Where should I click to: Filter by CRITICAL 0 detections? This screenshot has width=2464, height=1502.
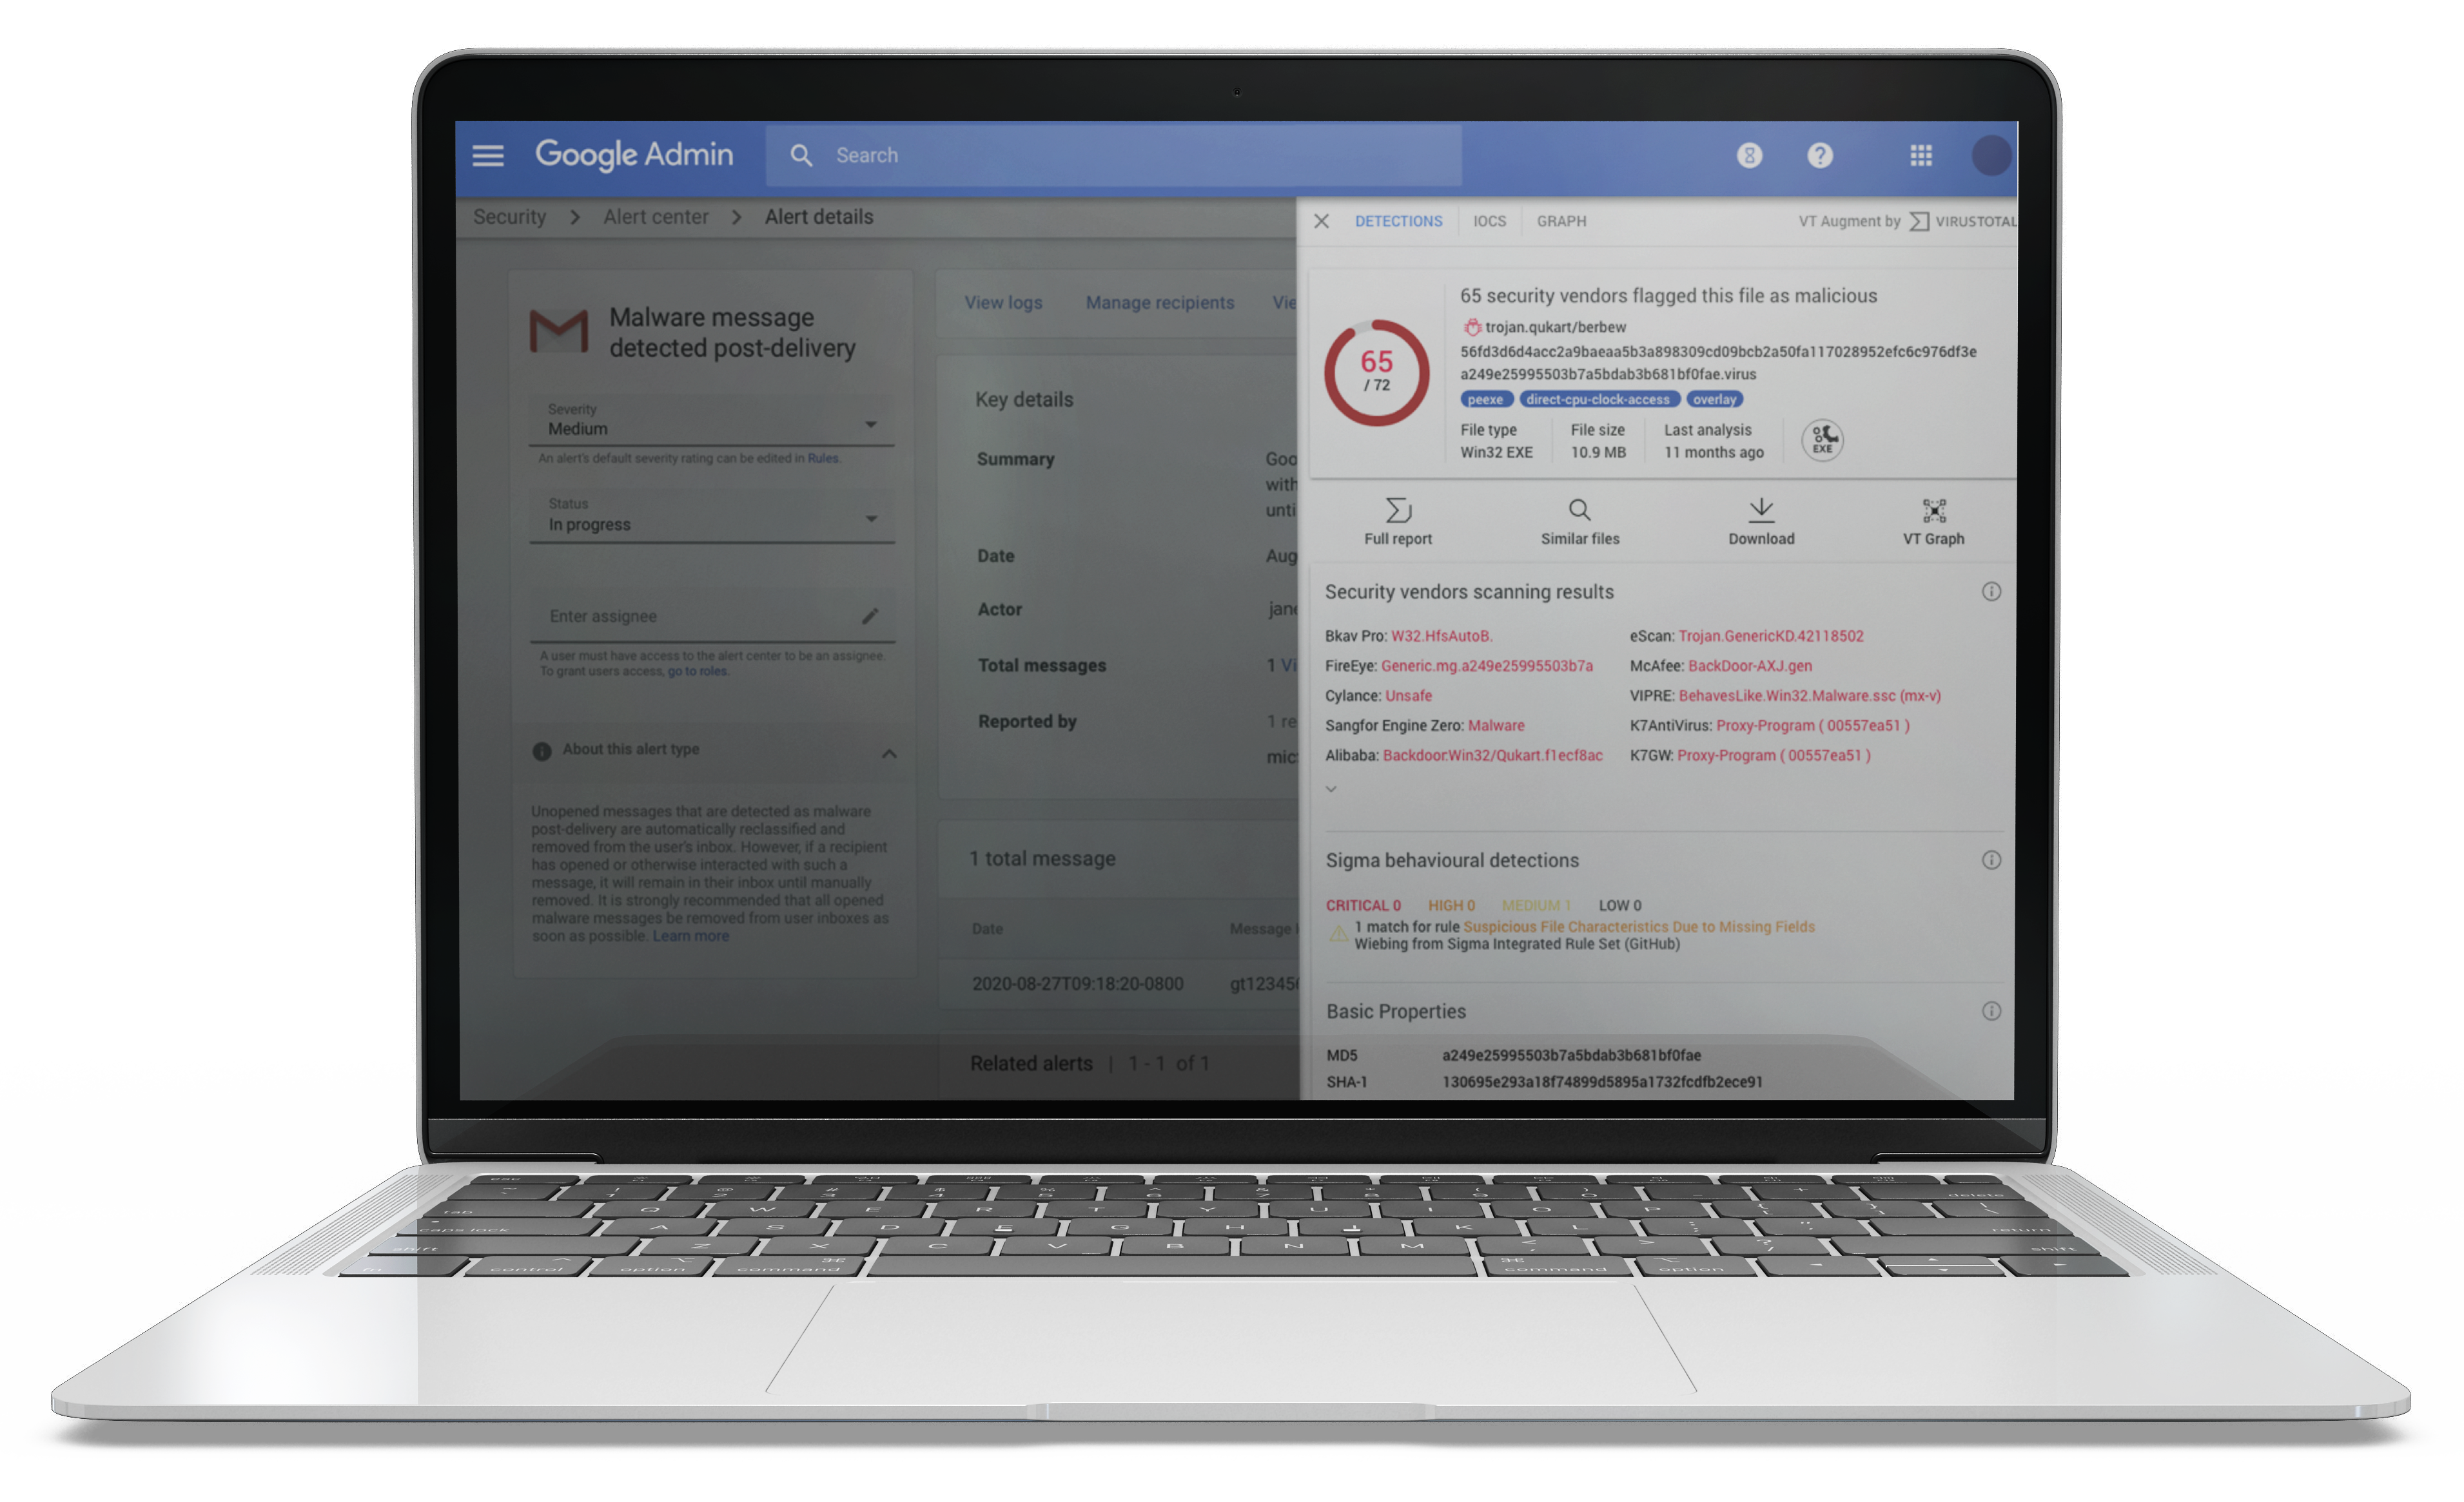[1363, 905]
